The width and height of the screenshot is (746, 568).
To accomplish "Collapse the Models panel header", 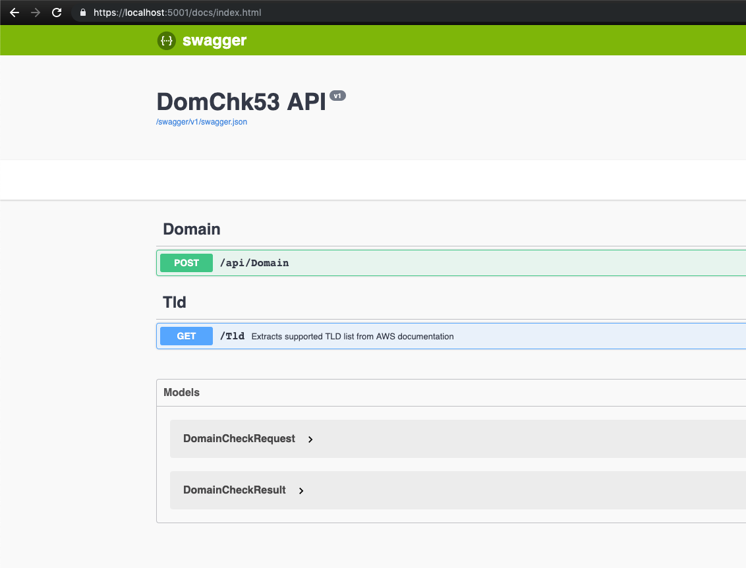I will pos(182,392).
